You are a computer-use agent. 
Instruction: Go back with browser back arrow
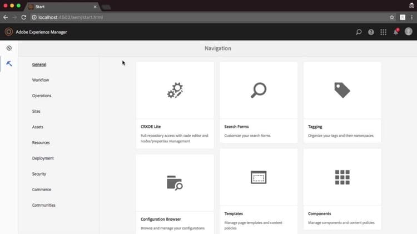pyautogui.click(x=6, y=17)
